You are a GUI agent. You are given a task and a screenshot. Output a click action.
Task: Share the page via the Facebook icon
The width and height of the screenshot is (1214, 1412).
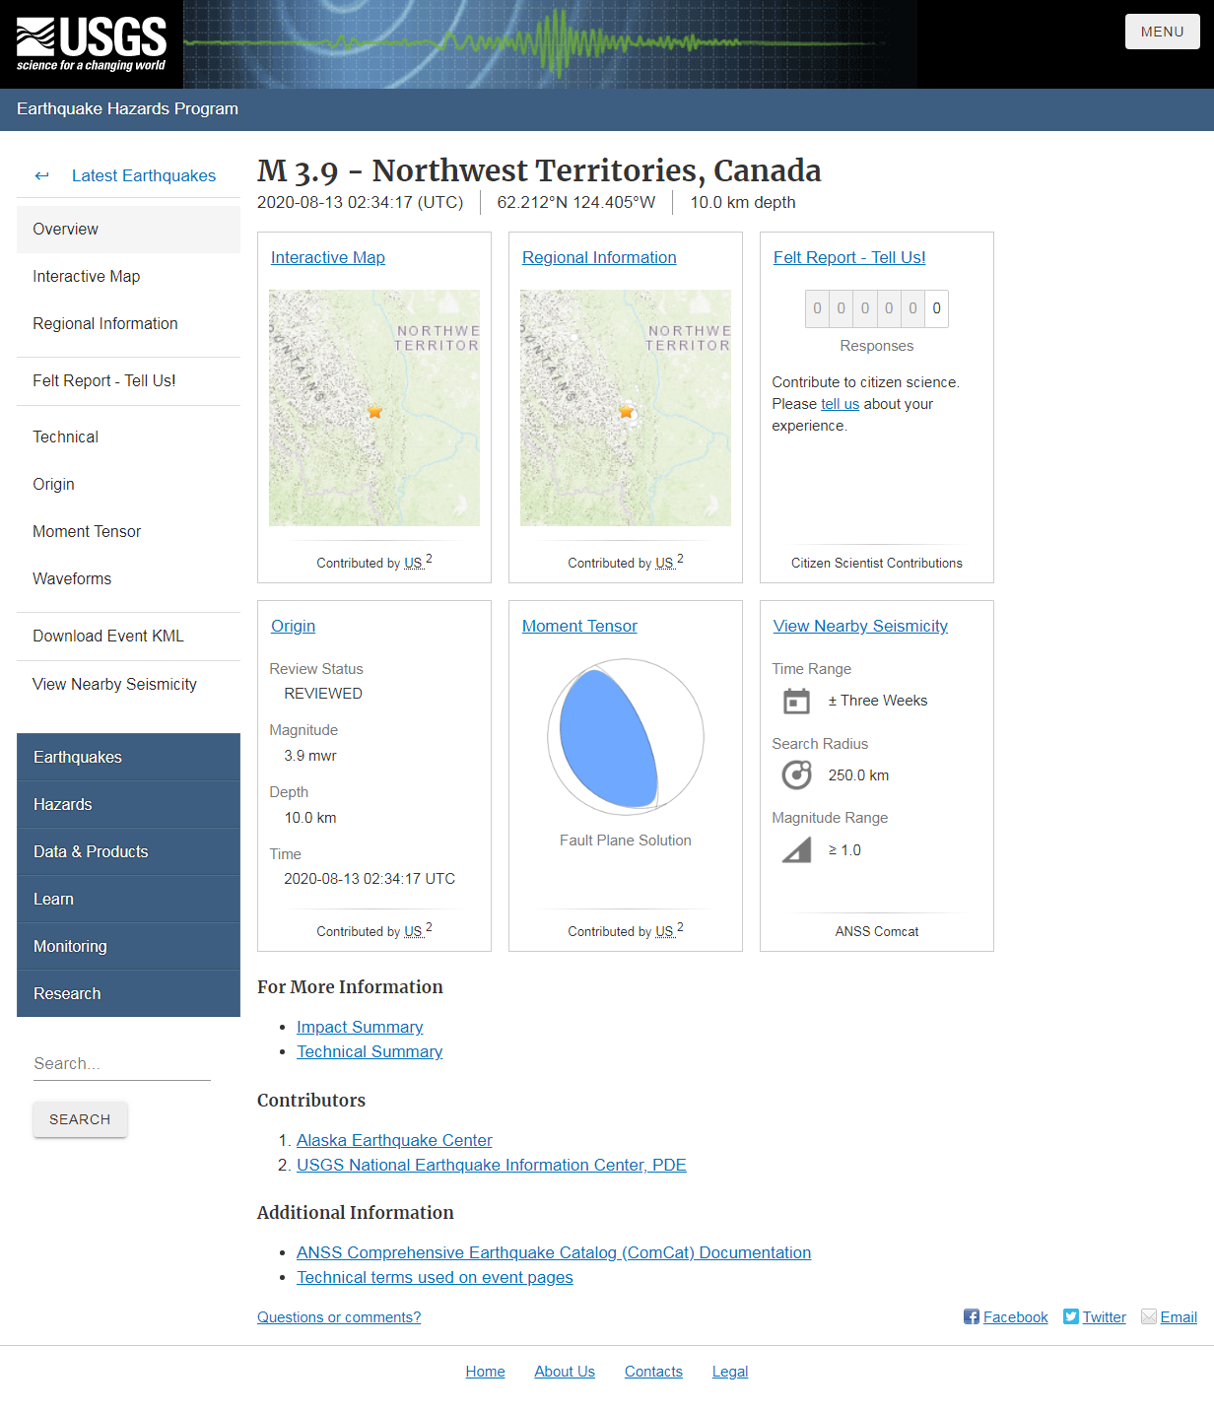(x=973, y=1316)
